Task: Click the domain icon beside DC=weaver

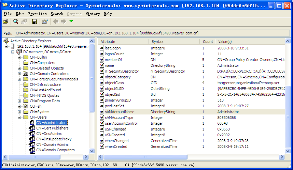Action: (19, 52)
